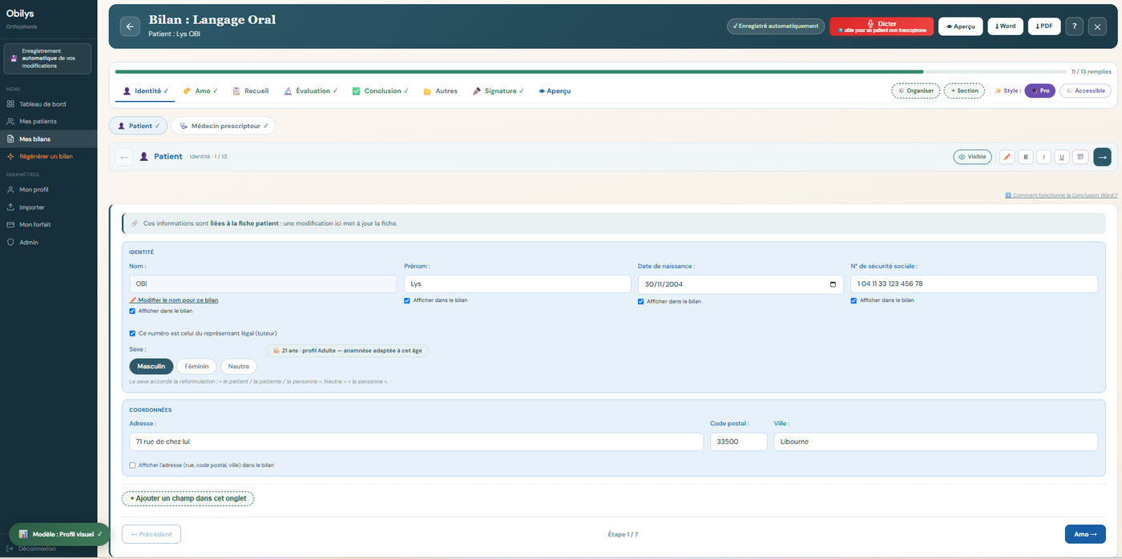
Task: Toggle bold formatting B button
Action: point(1025,157)
